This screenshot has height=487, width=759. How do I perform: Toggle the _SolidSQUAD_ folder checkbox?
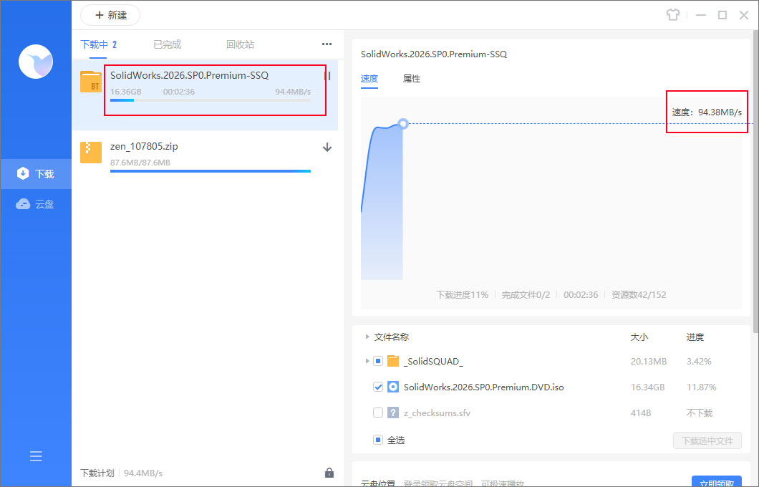click(x=378, y=361)
